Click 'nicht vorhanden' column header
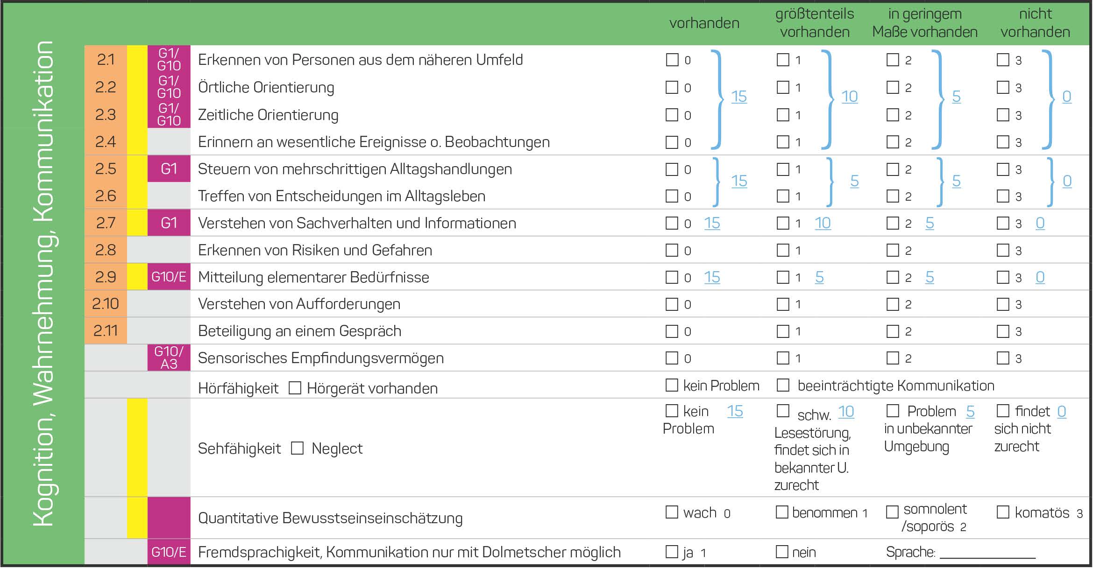The image size is (1093, 568). tap(1036, 23)
